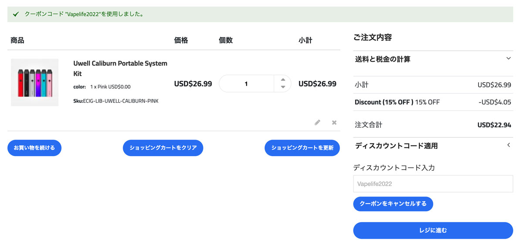The width and height of the screenshot is (523, 247).
Task: Expand shipping and tax estimate chevron
Action: pyautogui.click(x=509, y=59)
